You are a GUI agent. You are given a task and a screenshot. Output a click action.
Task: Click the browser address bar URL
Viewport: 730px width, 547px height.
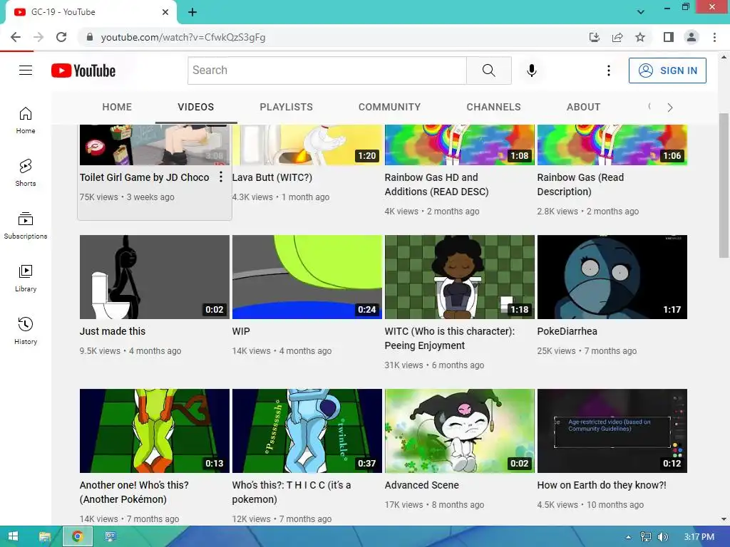[183, 37]
